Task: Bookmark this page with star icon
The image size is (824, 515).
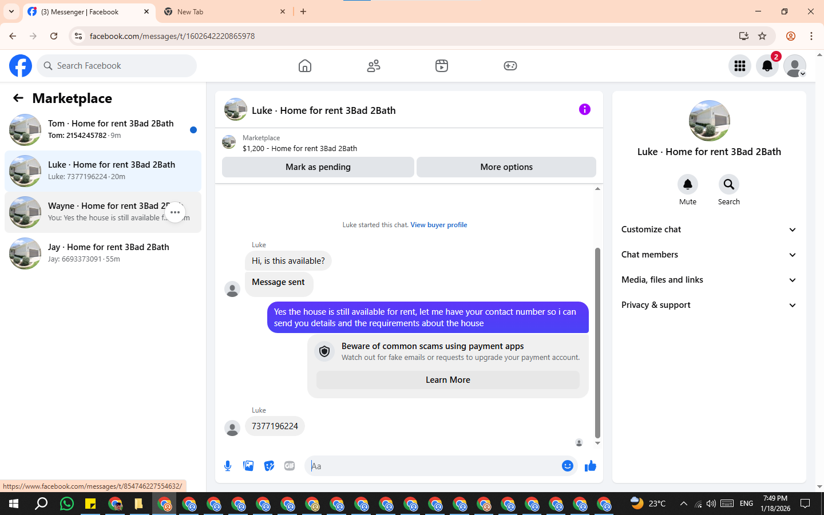Action: click(762, 36)
